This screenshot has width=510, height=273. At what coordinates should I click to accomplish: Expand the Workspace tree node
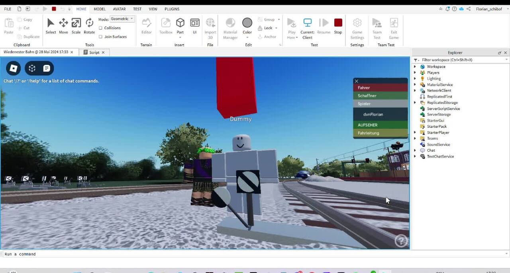click(415, 66)
